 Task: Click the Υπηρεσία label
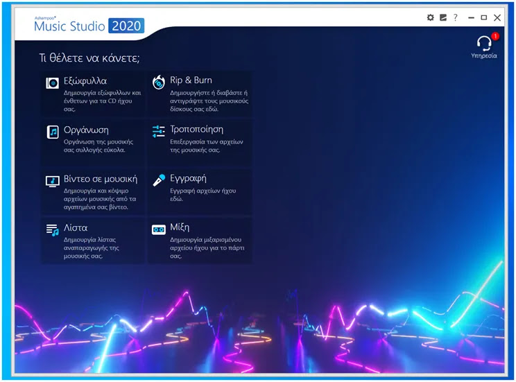tap(484, 55)
